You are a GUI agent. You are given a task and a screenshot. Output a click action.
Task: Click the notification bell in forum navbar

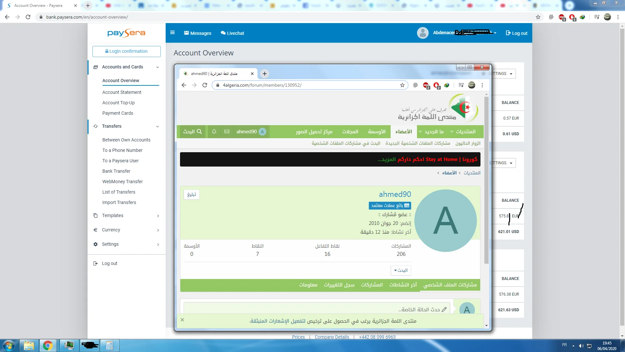[214, 132]
